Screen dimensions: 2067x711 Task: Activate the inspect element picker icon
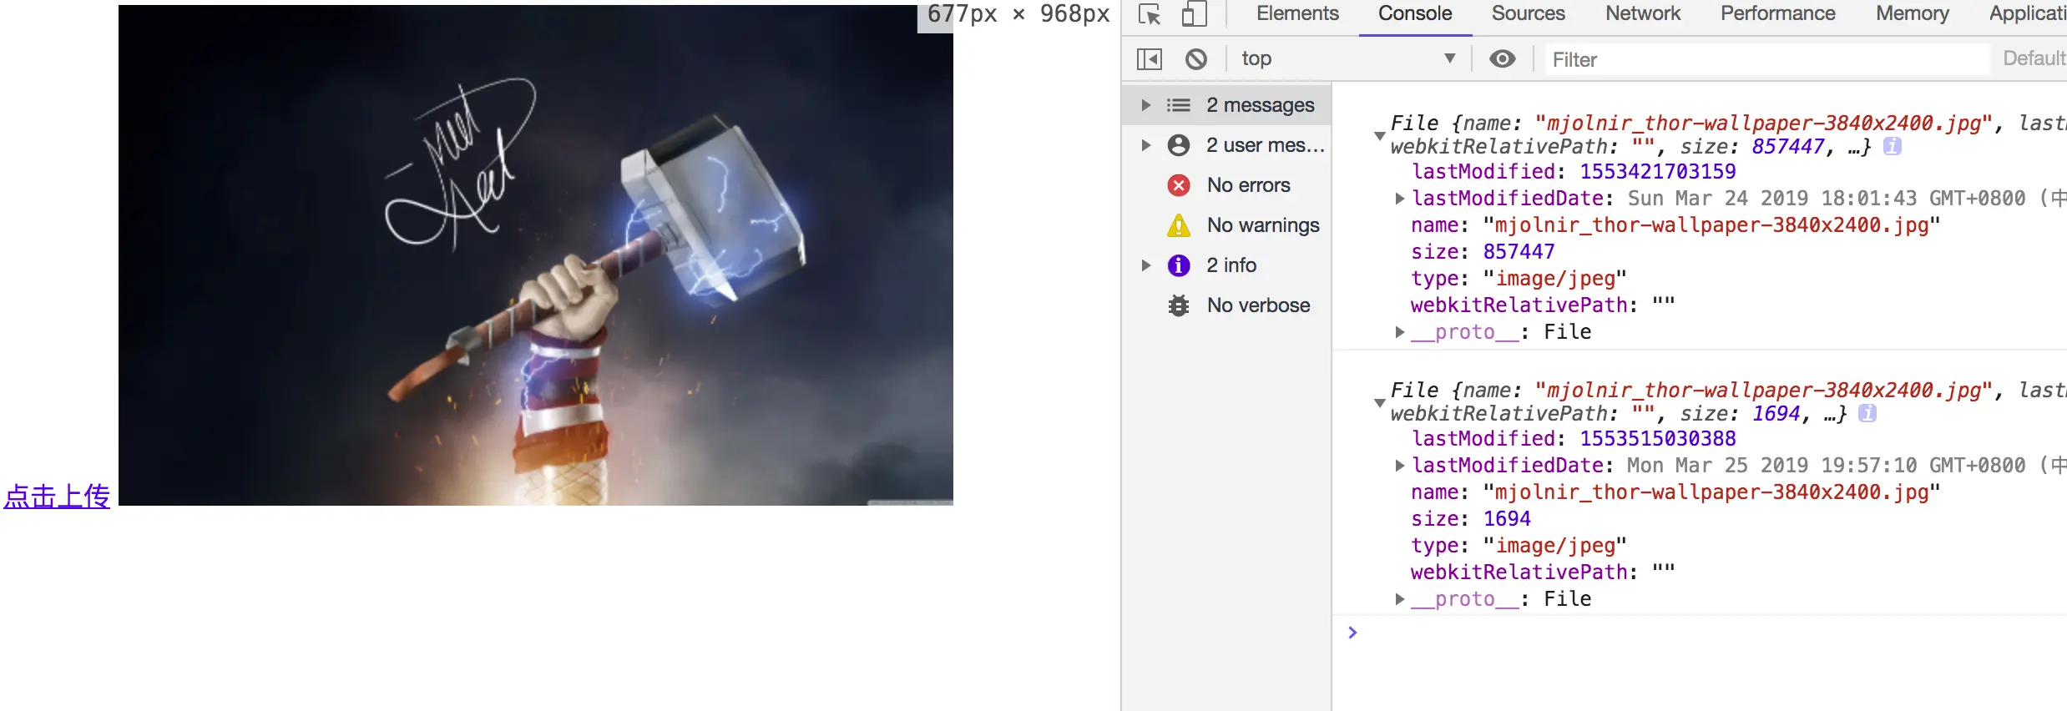(1150, 14)
